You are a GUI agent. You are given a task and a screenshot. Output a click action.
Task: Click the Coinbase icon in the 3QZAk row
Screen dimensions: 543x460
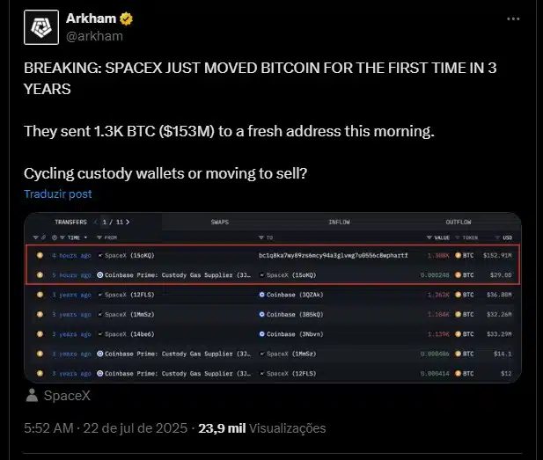(262, 295)
